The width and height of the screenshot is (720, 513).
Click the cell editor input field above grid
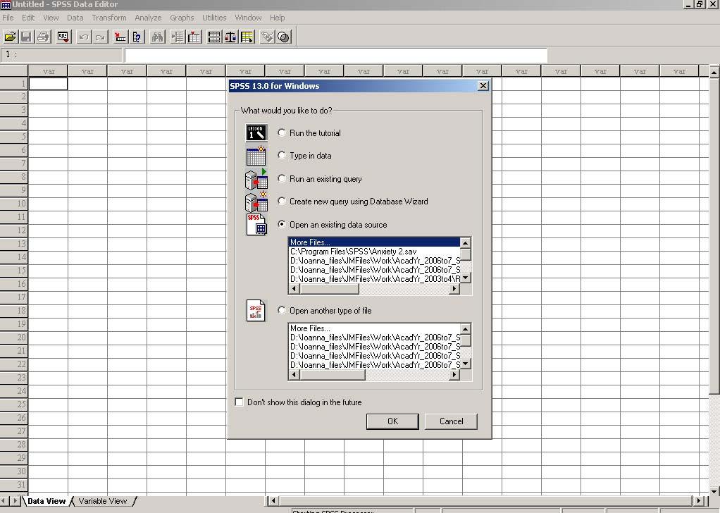click(335, 55)
